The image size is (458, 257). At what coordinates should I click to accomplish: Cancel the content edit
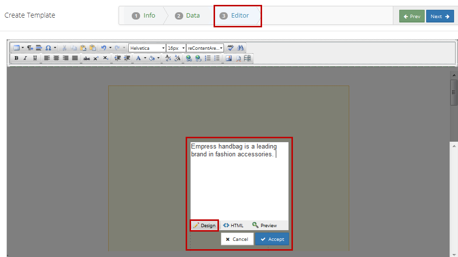point(237,239)
